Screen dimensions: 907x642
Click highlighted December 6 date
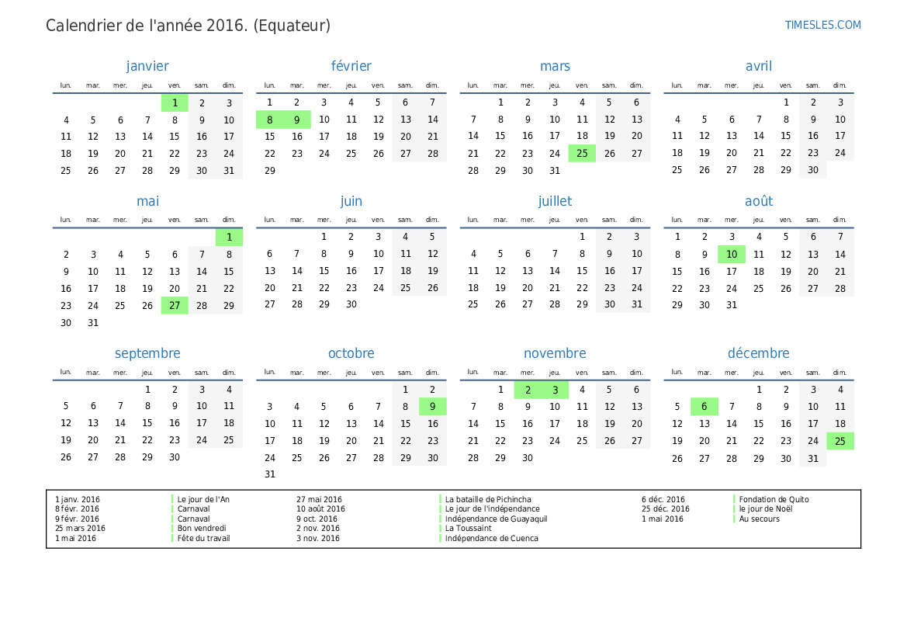[x=704, y=406]
